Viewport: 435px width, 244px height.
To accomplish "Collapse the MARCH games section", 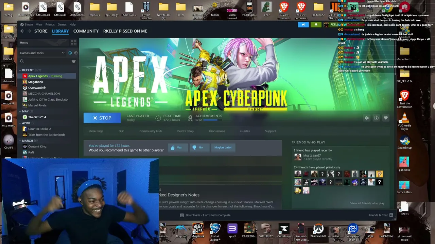I will (x=20, y=141).
